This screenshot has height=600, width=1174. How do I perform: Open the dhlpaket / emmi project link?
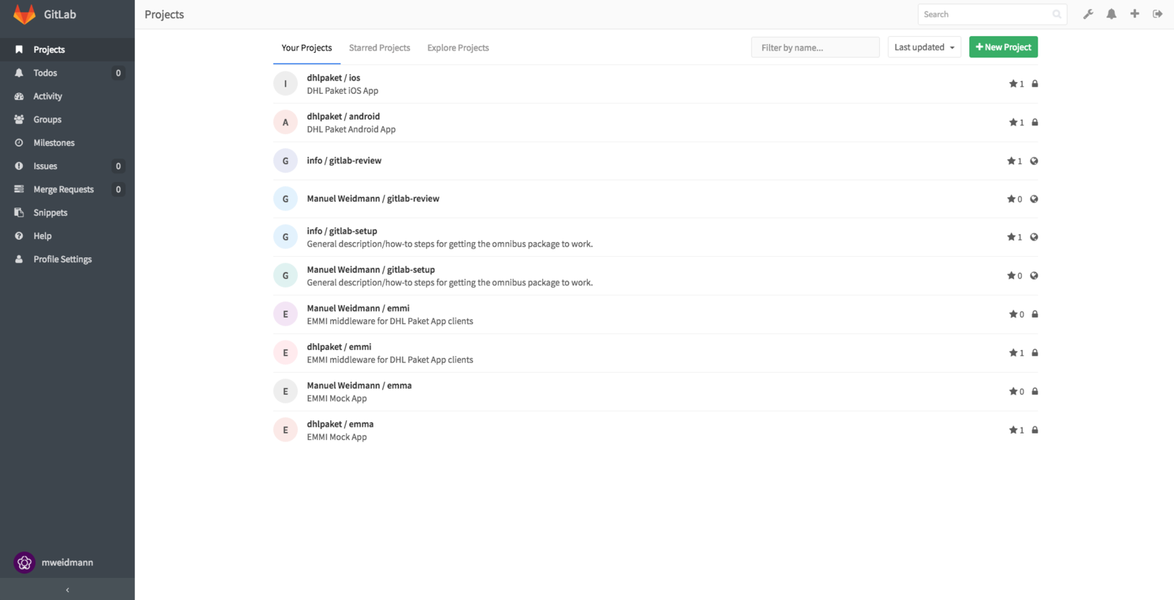tap(339, 347)
